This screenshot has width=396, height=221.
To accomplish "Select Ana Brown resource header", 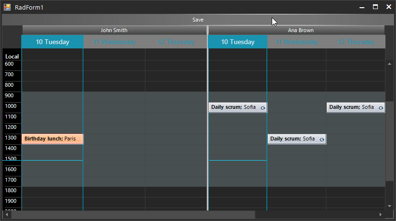I will [x=297, y=30].
